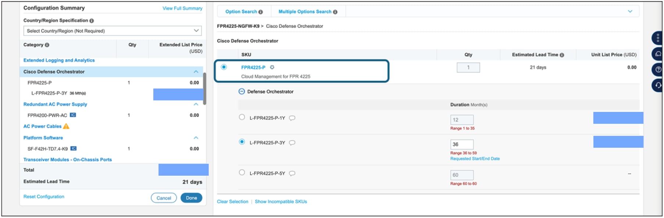Image resolution: width=664 pixels, height=218 pixels.
Task: Click the 'Range 36 to 59' text
Action: pos(463,153)
